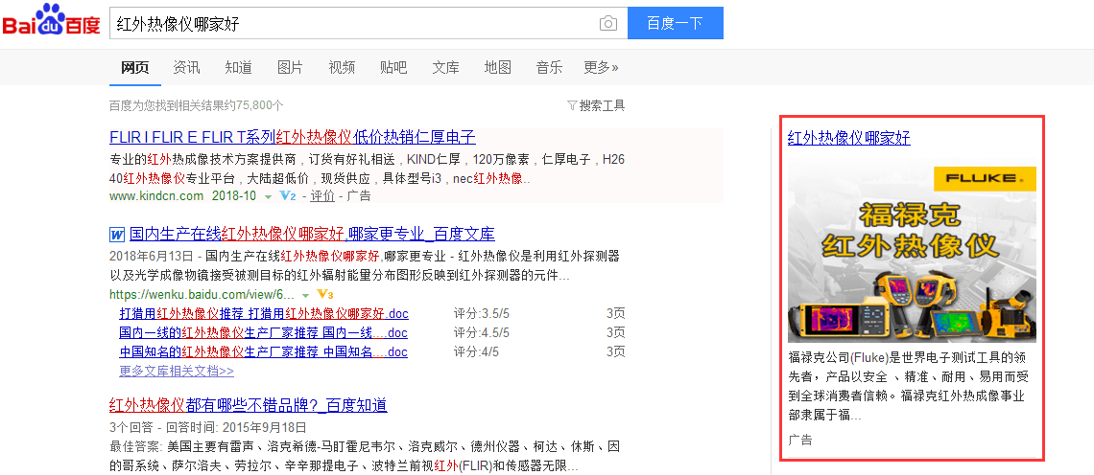Click 评分:4/5 rating text
This screenshot has width=1094, height=475.
tap(477, 351)
